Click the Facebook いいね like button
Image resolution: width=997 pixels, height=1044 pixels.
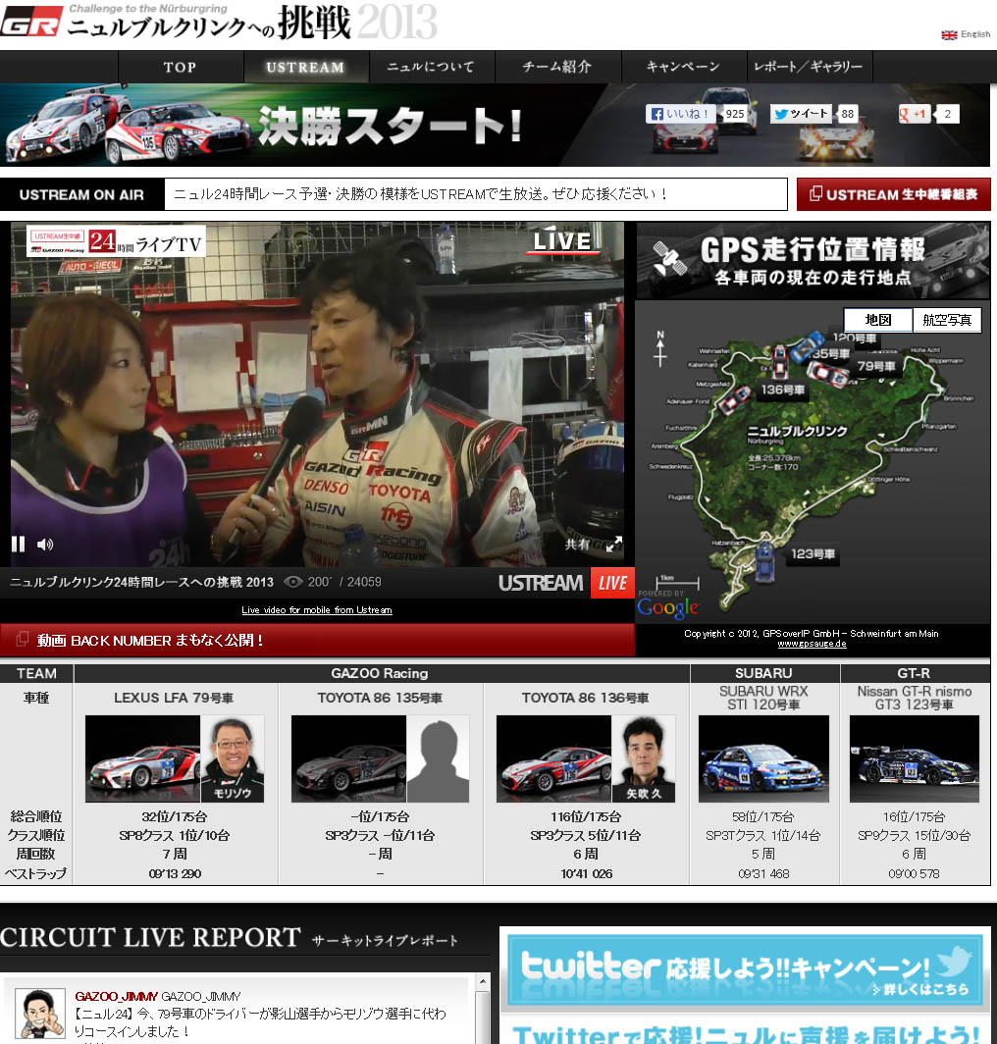[x=680, y=114]
